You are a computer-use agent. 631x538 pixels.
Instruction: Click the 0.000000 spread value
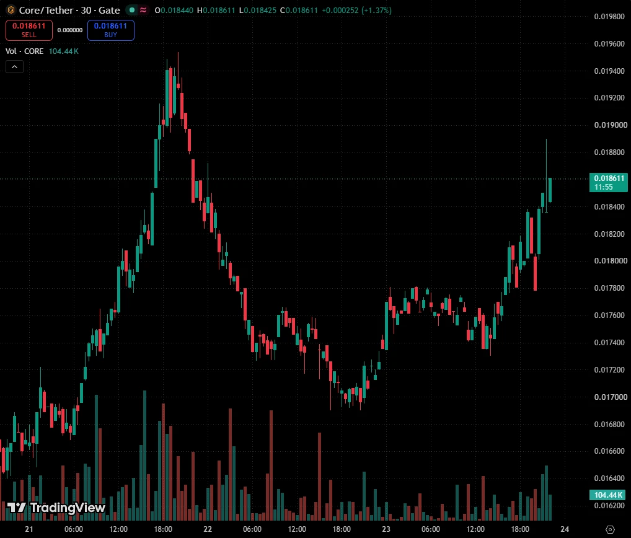coord(70,30)
